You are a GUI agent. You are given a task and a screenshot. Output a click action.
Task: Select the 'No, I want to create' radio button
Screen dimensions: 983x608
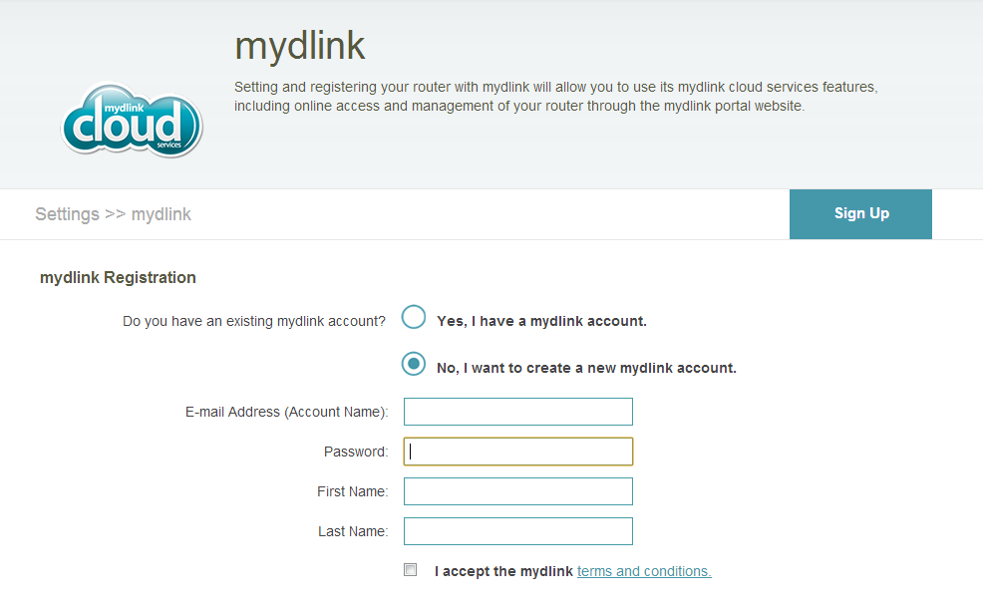tap(414, 364)
